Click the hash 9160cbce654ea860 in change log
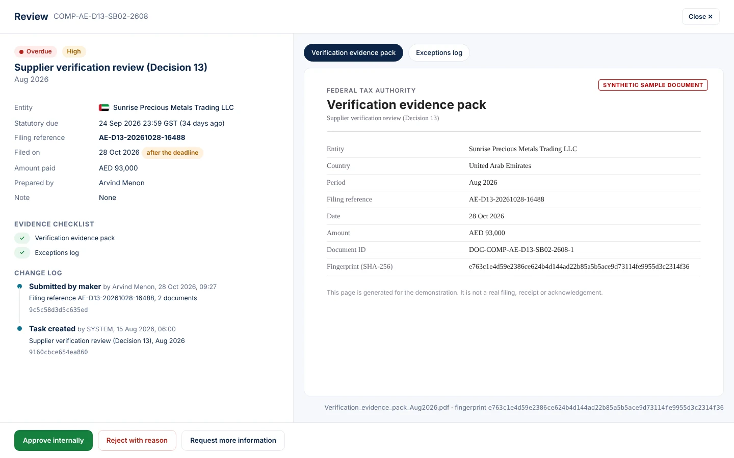This screenshot has width=734, height=458. (59, 352)
